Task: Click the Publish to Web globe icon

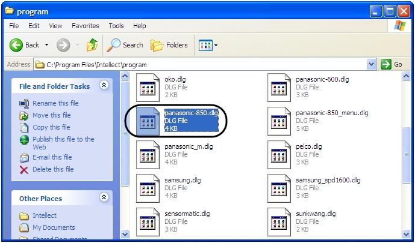Action: (24, 140)
